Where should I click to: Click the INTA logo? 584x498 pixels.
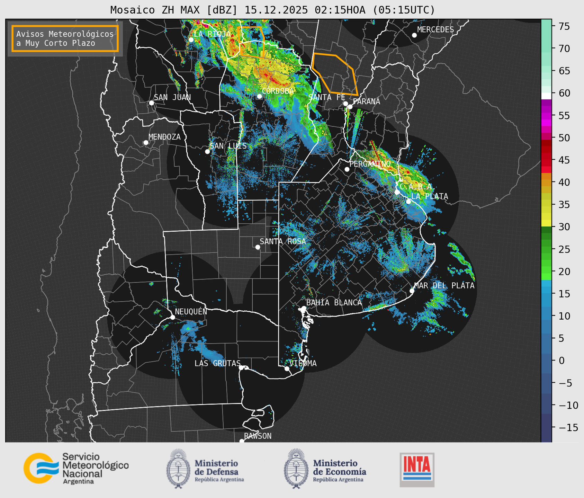pyautogui.click(x=417, y=470)
